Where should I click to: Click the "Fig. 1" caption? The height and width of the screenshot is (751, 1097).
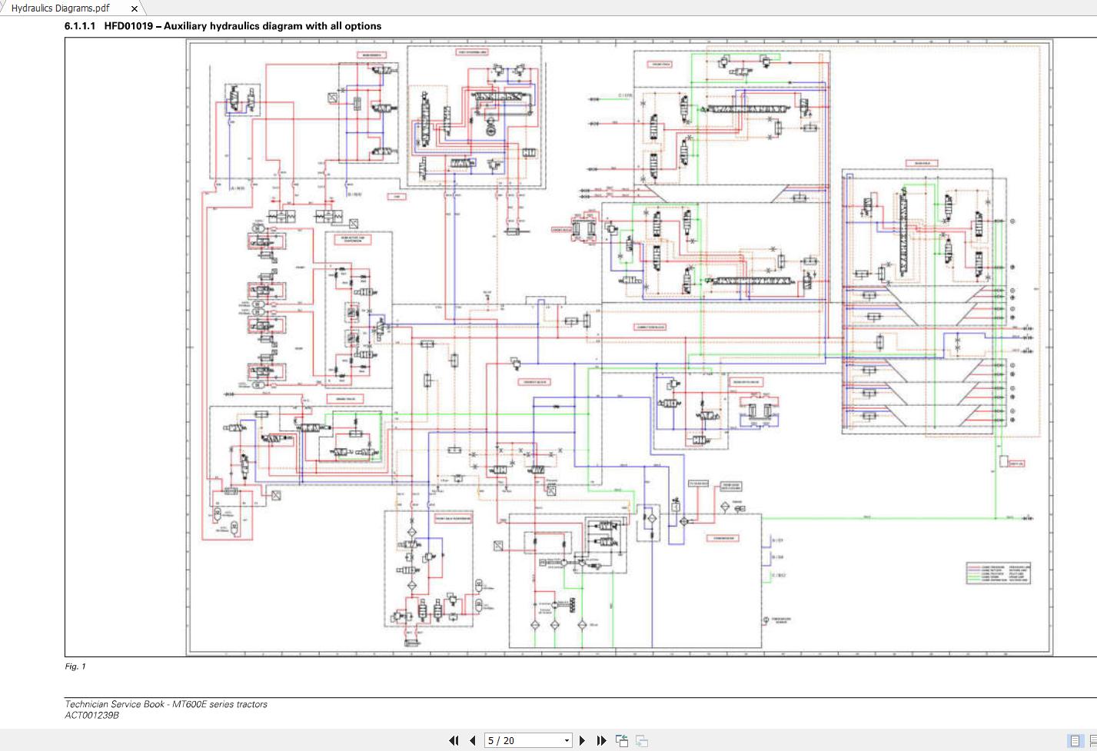click(75, 666)
